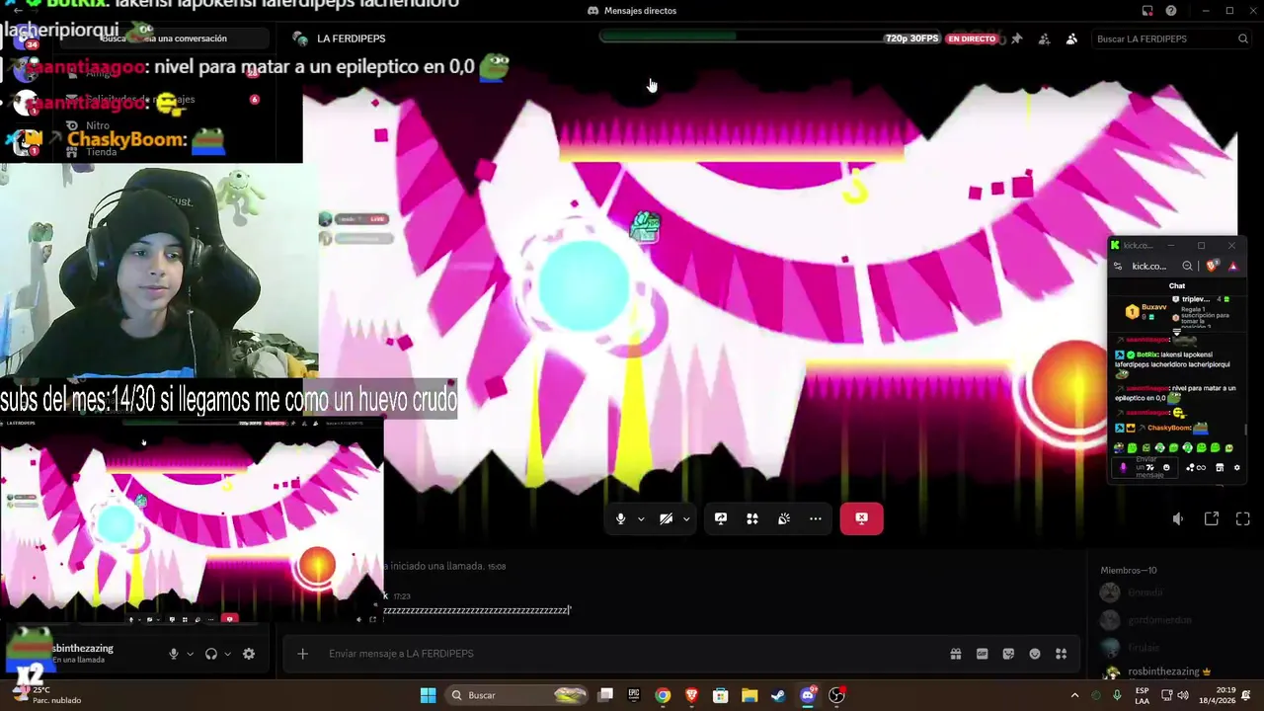Click the Kick chat Enviar un mensaje field
This screenshot has width=1264, height=711.
click(x=1146, y=467)
